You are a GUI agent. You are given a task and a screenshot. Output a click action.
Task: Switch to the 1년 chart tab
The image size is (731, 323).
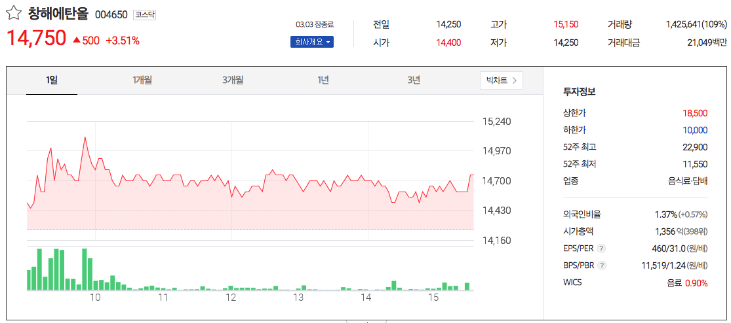click(323, 80)
